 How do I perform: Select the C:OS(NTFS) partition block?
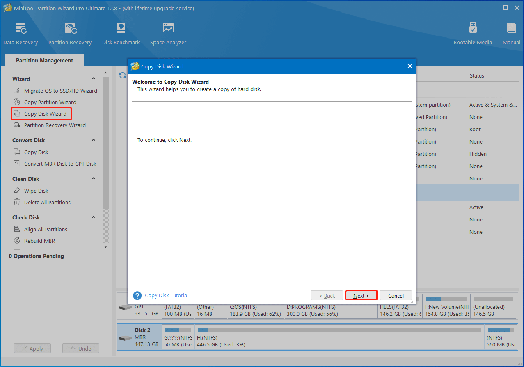tap(256, 310)
